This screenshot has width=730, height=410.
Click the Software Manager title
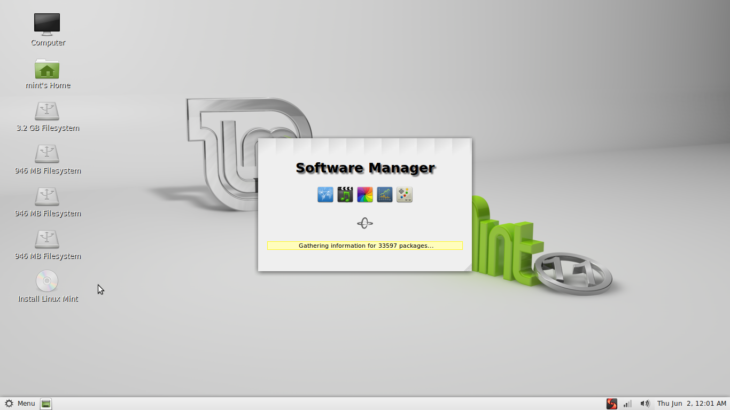364,168
